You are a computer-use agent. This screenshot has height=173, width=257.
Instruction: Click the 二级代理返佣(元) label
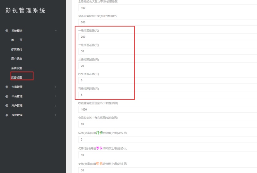[x=89, y=45]
